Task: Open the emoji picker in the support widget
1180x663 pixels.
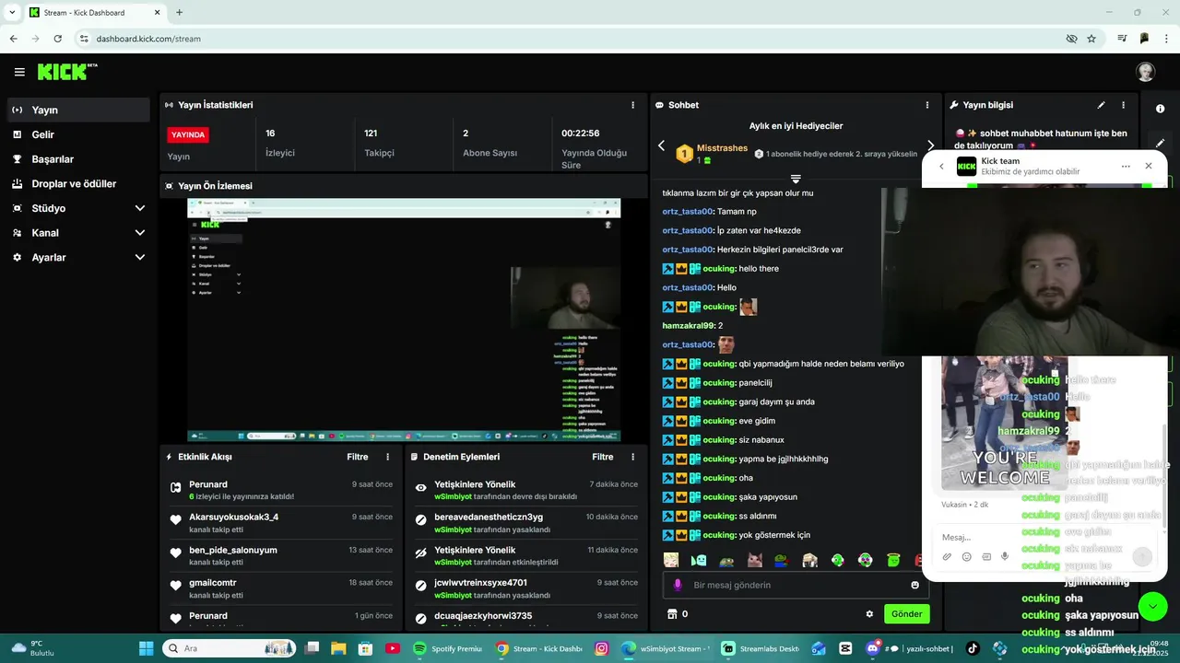Action: point(966,556)
